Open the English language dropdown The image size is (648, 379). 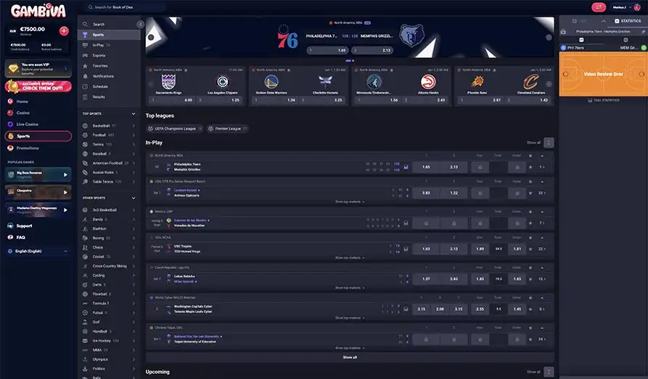[x=38, y=251]
